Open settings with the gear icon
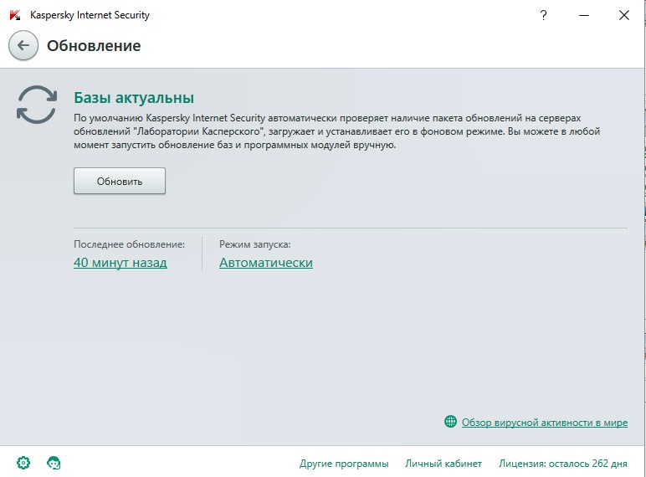Screen dimensions: 646x477 pyautogui.click(x=23, y=463)
